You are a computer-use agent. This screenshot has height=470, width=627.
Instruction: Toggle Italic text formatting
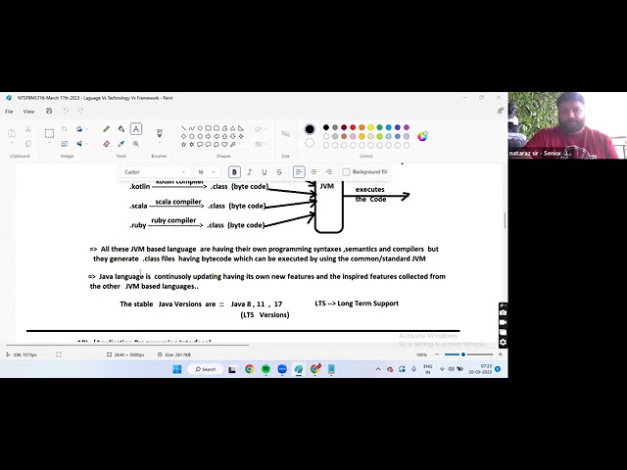point(249,172)
